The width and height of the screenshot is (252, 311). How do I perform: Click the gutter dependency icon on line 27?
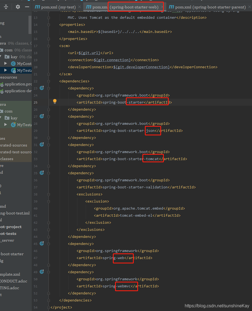(x=42, y=116)
